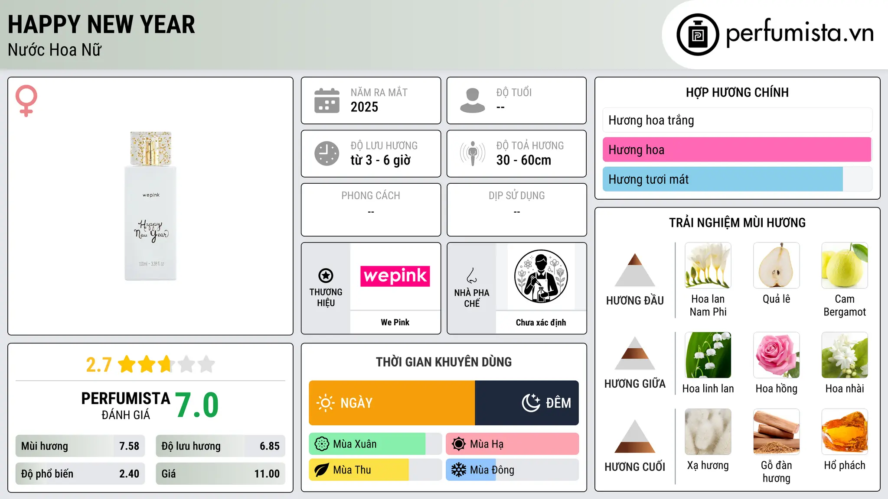Click the Giá 11.00 score row

pos(221,473)
